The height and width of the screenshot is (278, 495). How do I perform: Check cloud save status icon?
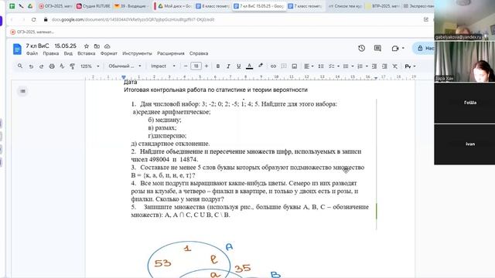click(108, 46)
